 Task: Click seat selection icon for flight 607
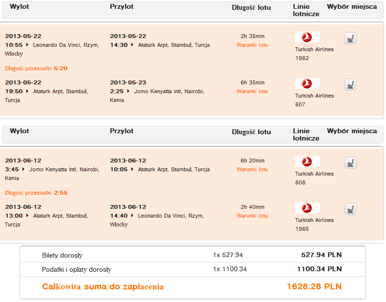click(350, 85)
